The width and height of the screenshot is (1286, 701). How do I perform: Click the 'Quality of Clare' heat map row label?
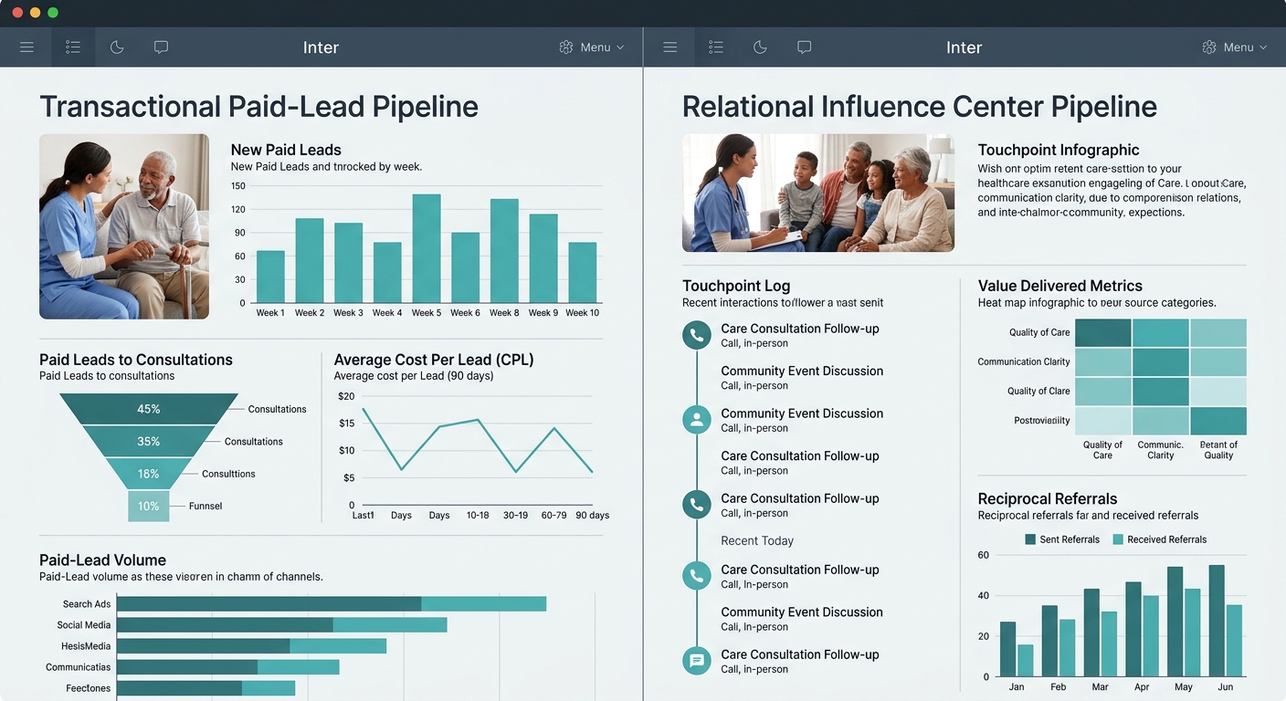(1038, 391)
